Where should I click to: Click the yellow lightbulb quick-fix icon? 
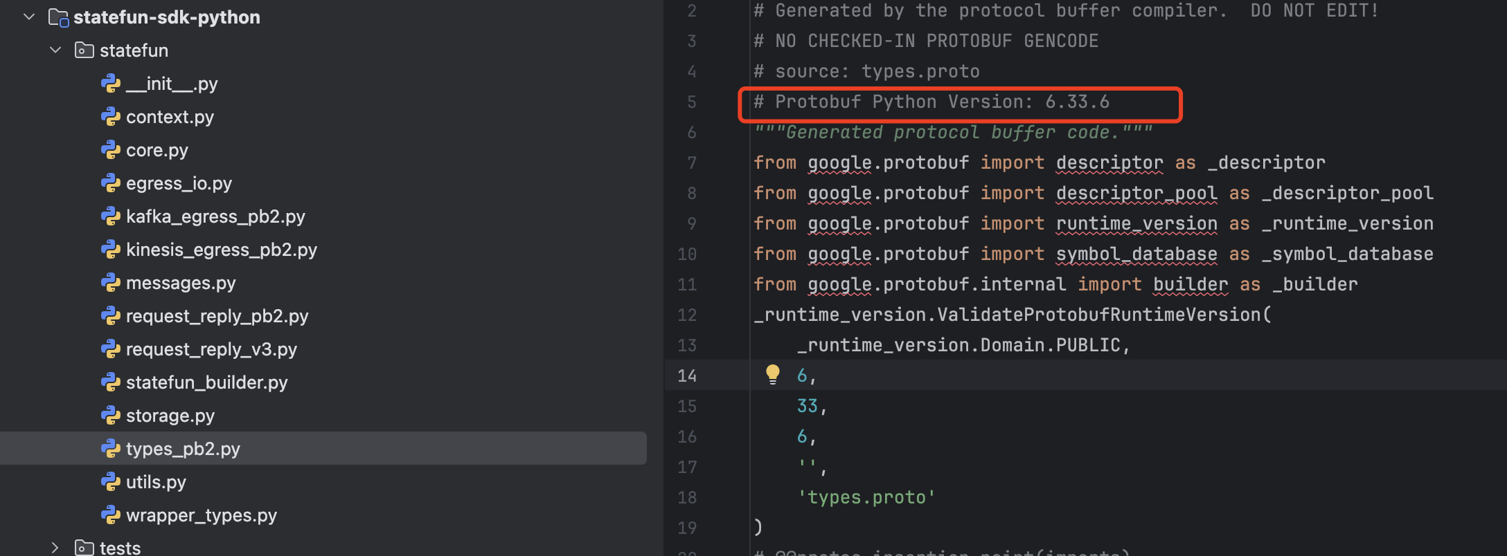tap(773, 375)
